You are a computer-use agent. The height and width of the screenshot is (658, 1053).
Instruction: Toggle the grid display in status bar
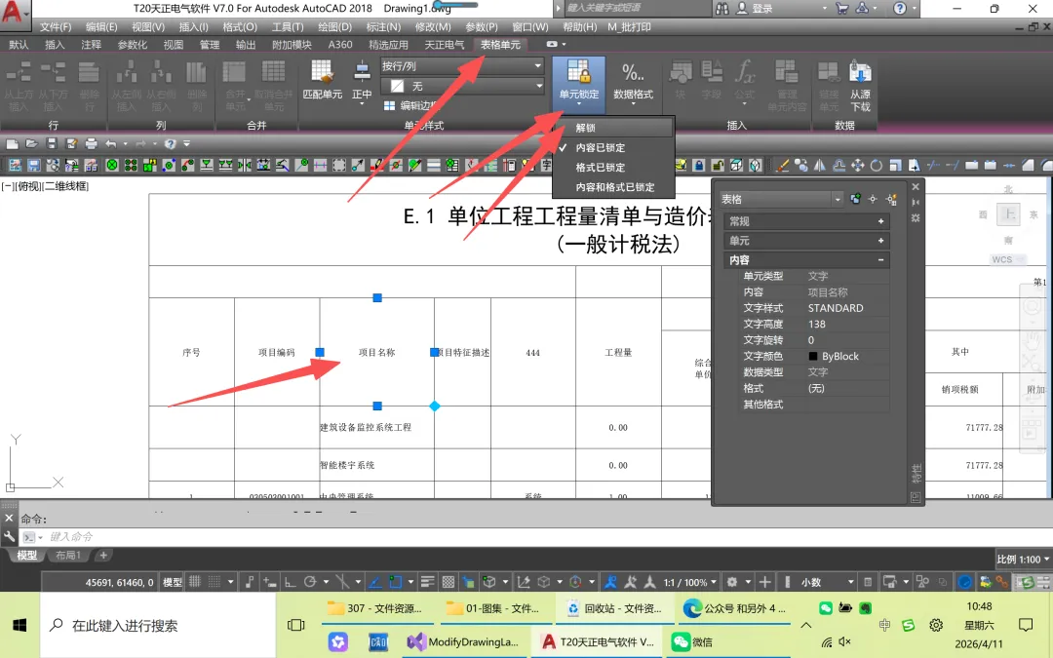coord(195,582)
